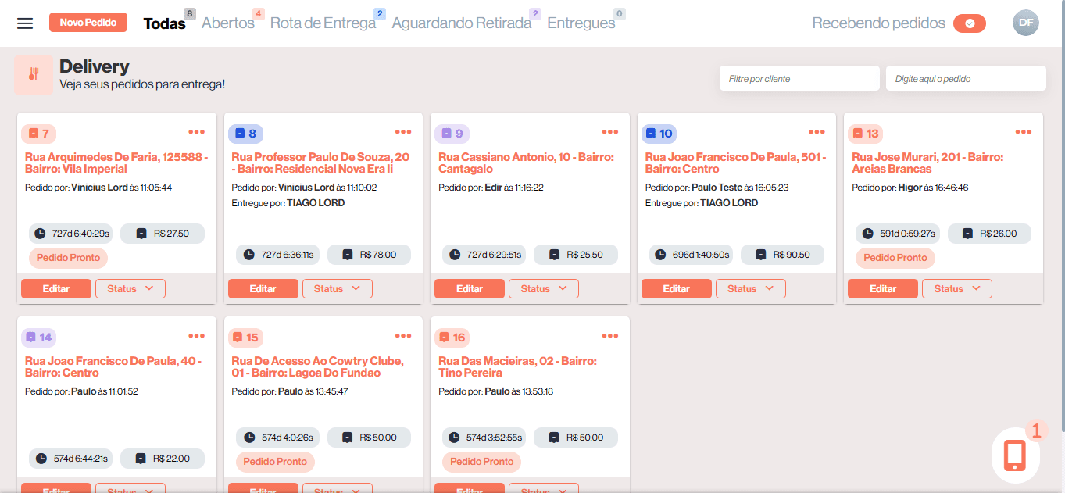Open the hamburger menu
1065x493 pixels.
(25, 23)
